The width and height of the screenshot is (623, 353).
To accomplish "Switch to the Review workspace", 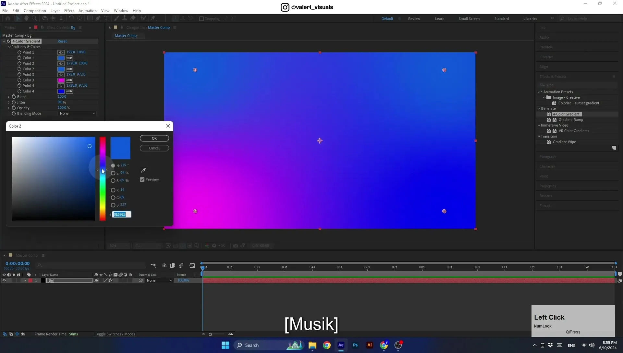I will click(x=414, y=18).
